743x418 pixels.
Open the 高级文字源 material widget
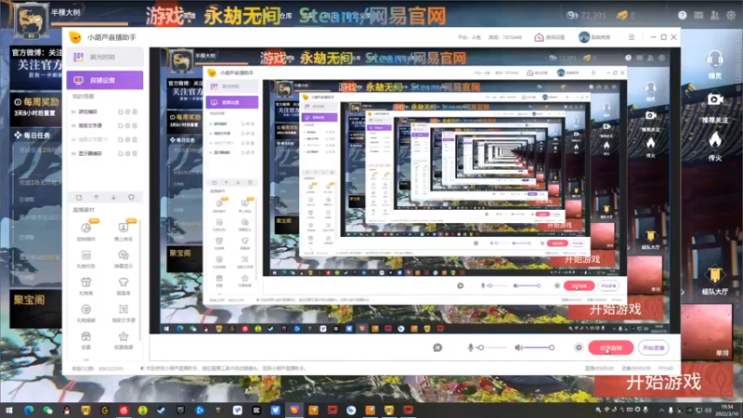124,313
